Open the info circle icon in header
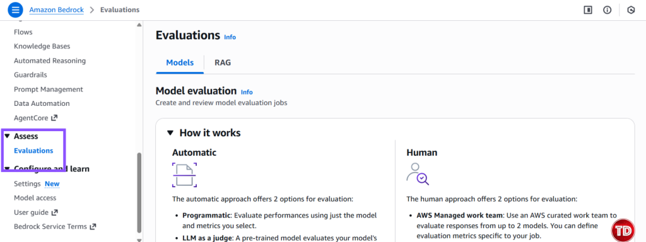The height and width of the screenshot is (242, 646). pyautogui.click(x=608, y=10)
